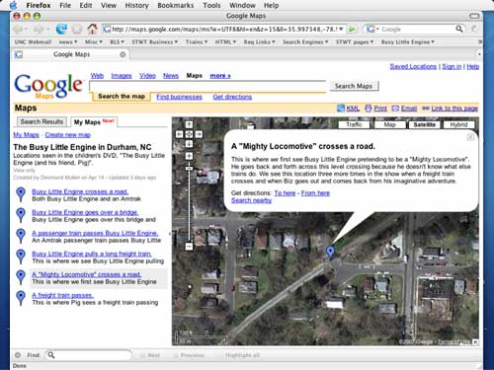Click pin icon beside Busy Little Engine crosses a road
Viewport: 494px width, 370px height.
tap(21, 194)
